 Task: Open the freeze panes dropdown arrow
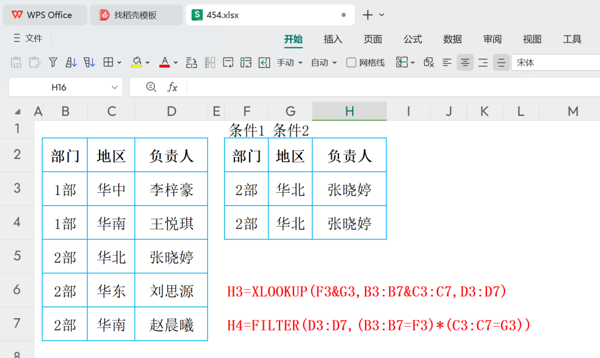412,63
